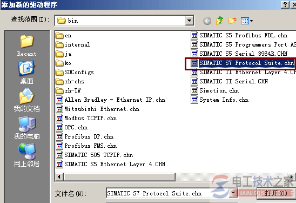Click the 文件名 input field

pyautogui.click(x=168, y=193)
